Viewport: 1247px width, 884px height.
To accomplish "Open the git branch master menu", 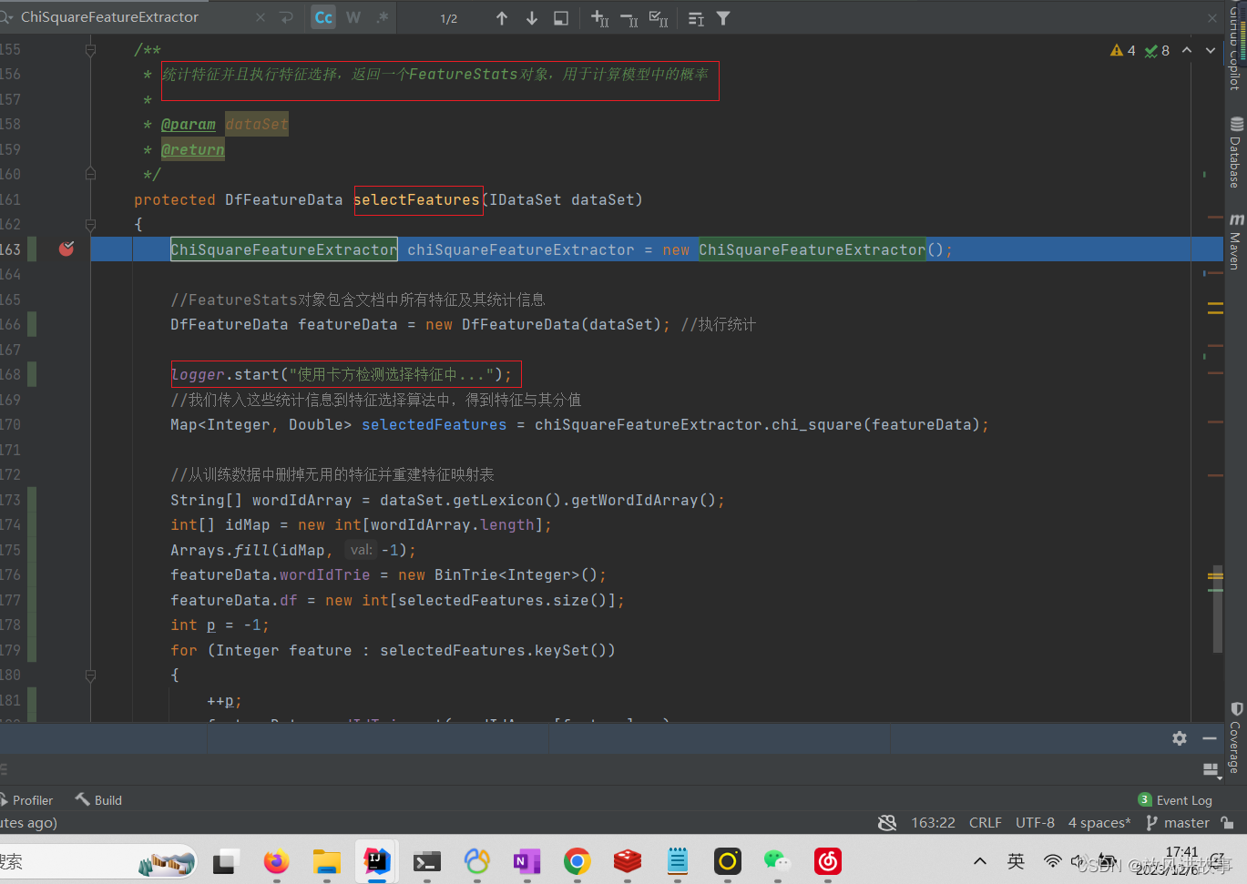I will pos(1178,823).
